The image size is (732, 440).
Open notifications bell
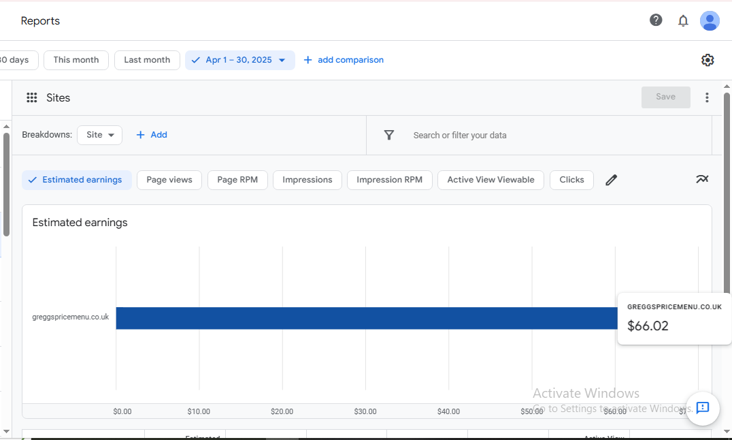point(683,20)
